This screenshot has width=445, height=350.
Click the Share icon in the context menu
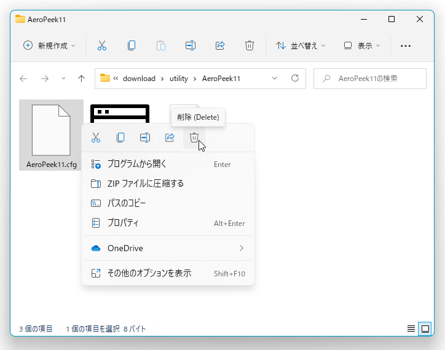click(170, 138)
